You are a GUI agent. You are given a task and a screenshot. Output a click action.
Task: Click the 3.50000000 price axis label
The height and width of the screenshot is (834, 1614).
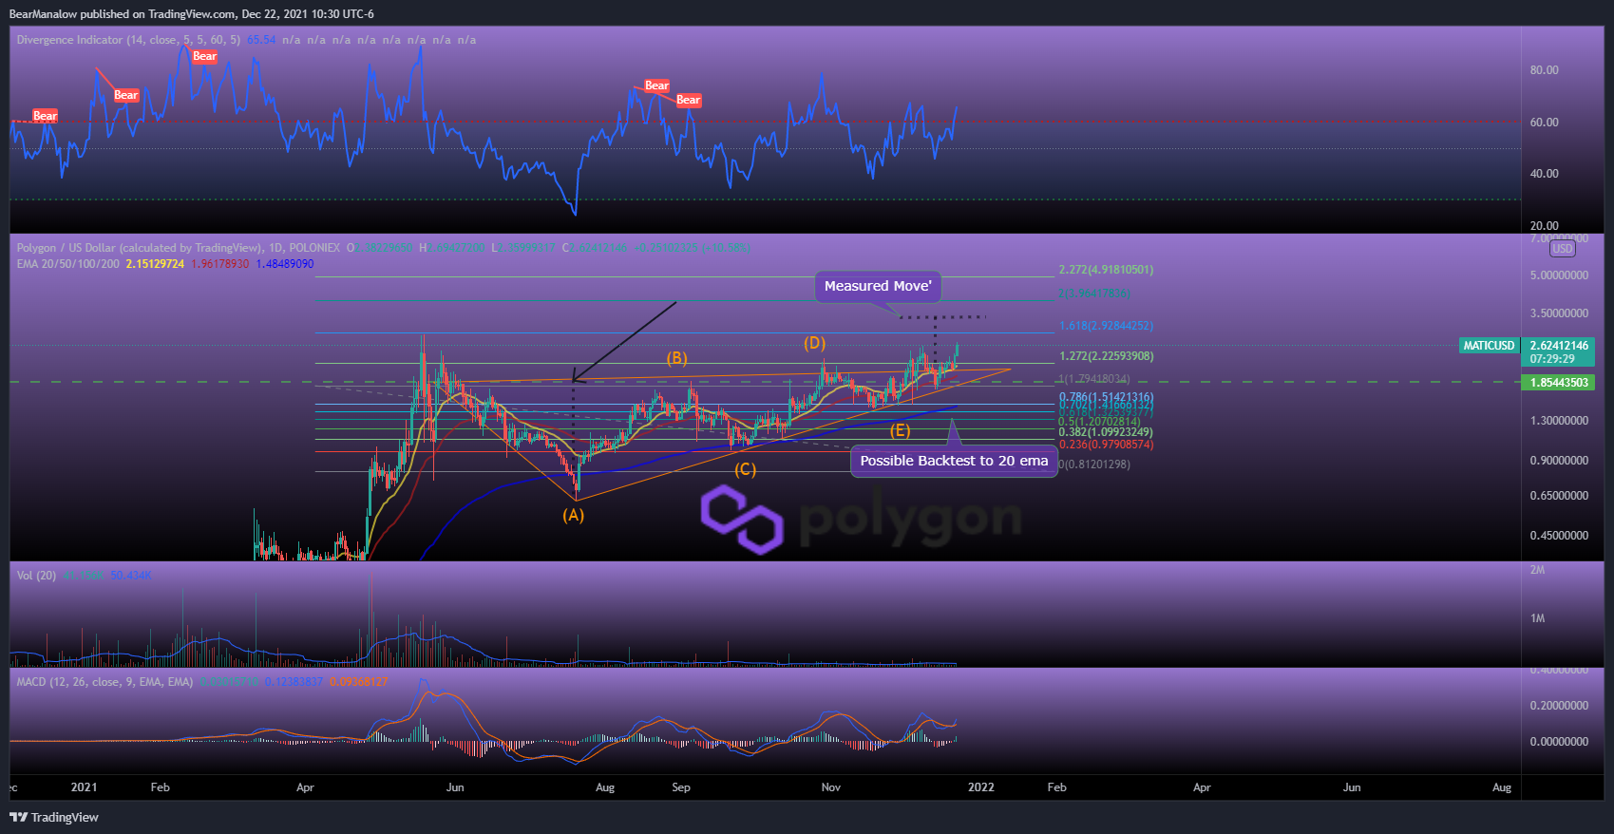[1559, 313]
